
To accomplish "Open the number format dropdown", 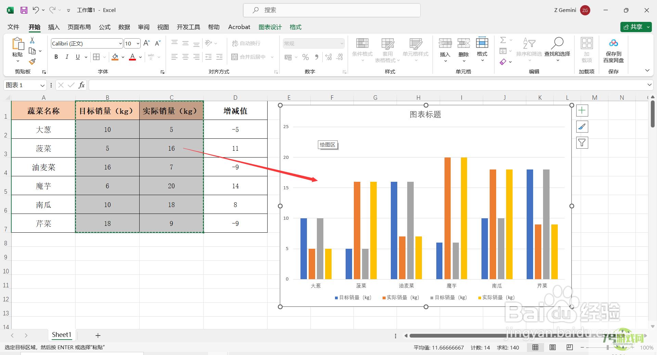I will (x=342, y=43).
